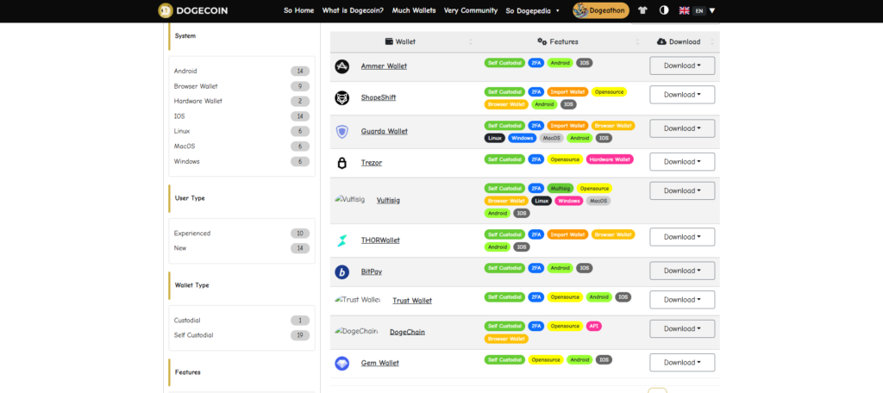Image resolution: width=883 pixels, height=393 pixels.
Task: Filter wallets by Android system
Action: [x=185, y=72]
